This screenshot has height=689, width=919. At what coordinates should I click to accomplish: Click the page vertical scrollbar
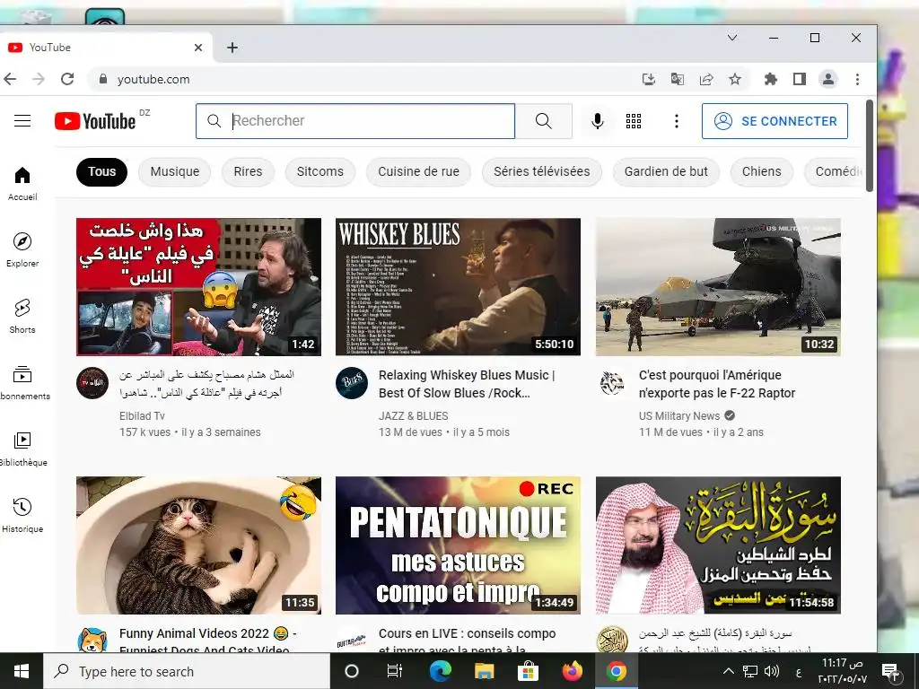(870, 145)
